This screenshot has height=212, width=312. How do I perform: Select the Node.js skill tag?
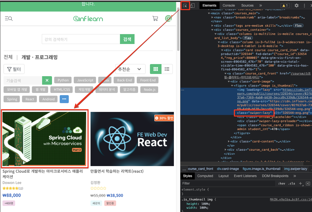[x=149, y=89]
